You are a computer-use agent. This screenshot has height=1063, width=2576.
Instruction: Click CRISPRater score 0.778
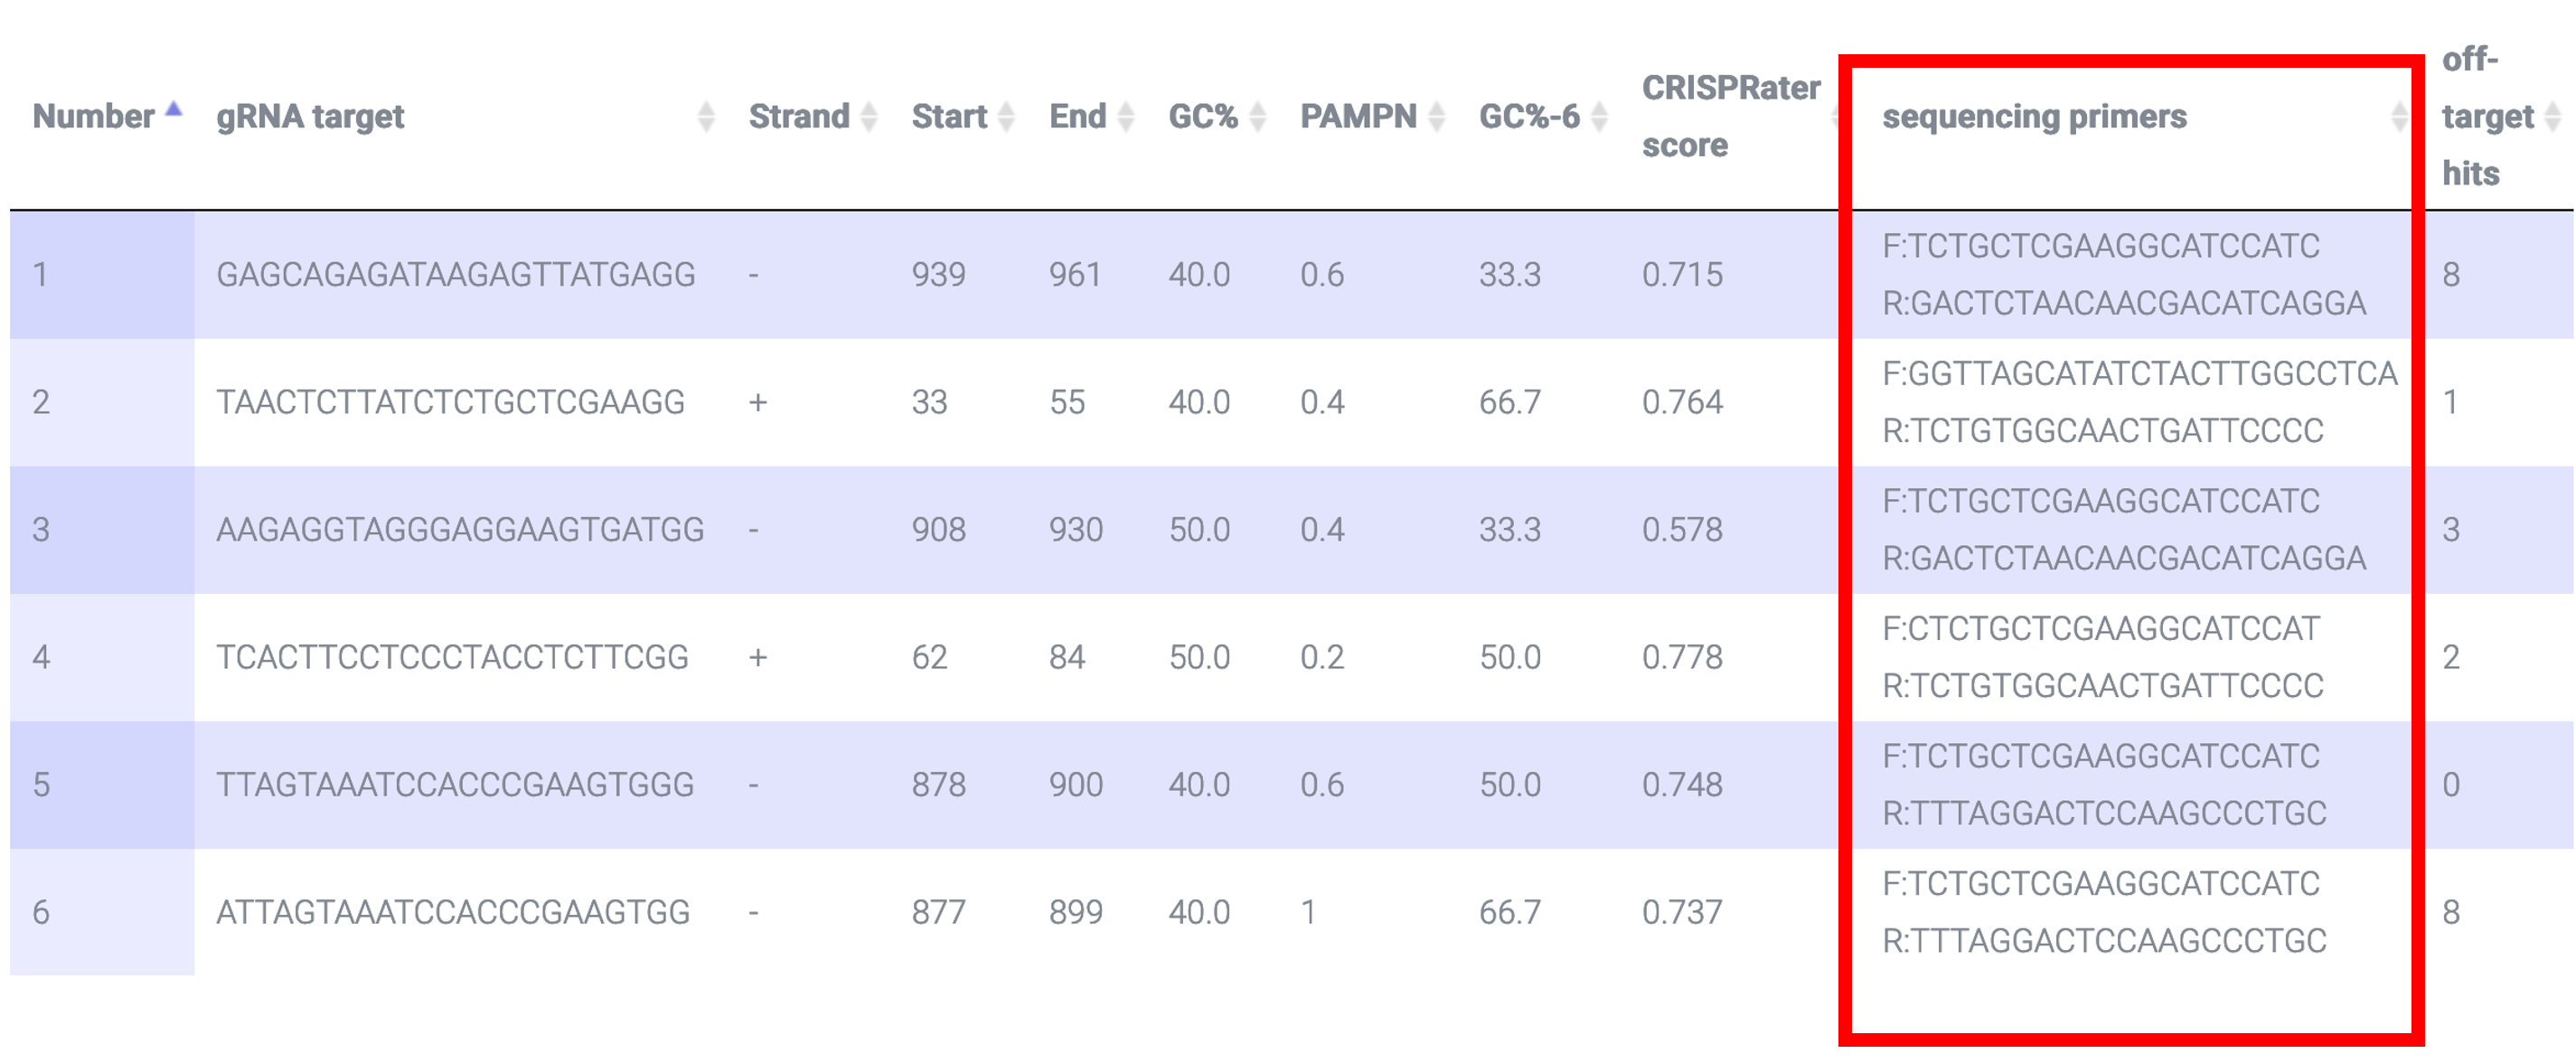(x=1682, y=657)
